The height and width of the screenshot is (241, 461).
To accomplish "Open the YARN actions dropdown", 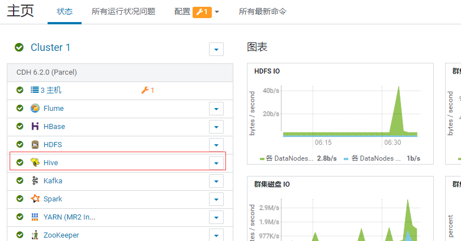I will (216, 217).
